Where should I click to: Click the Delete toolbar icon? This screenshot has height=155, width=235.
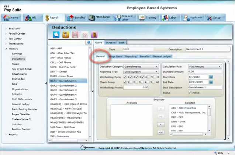75,35
